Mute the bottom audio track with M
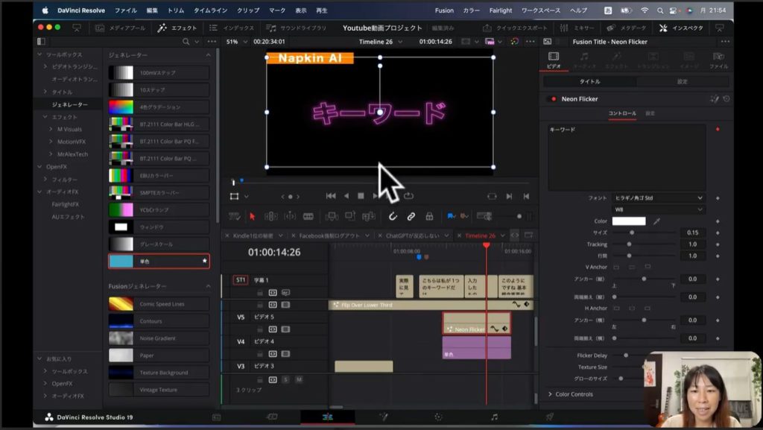The image size is (763, 430). coord(299,379)
